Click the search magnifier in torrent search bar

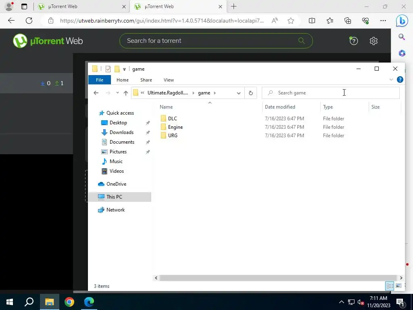(301, 41)
